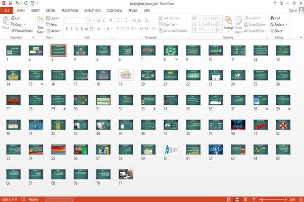The width and height of the screenshot is (304, 202).
Task: Click Clear All Formatting icon
Action: click(x=110, y=20)
